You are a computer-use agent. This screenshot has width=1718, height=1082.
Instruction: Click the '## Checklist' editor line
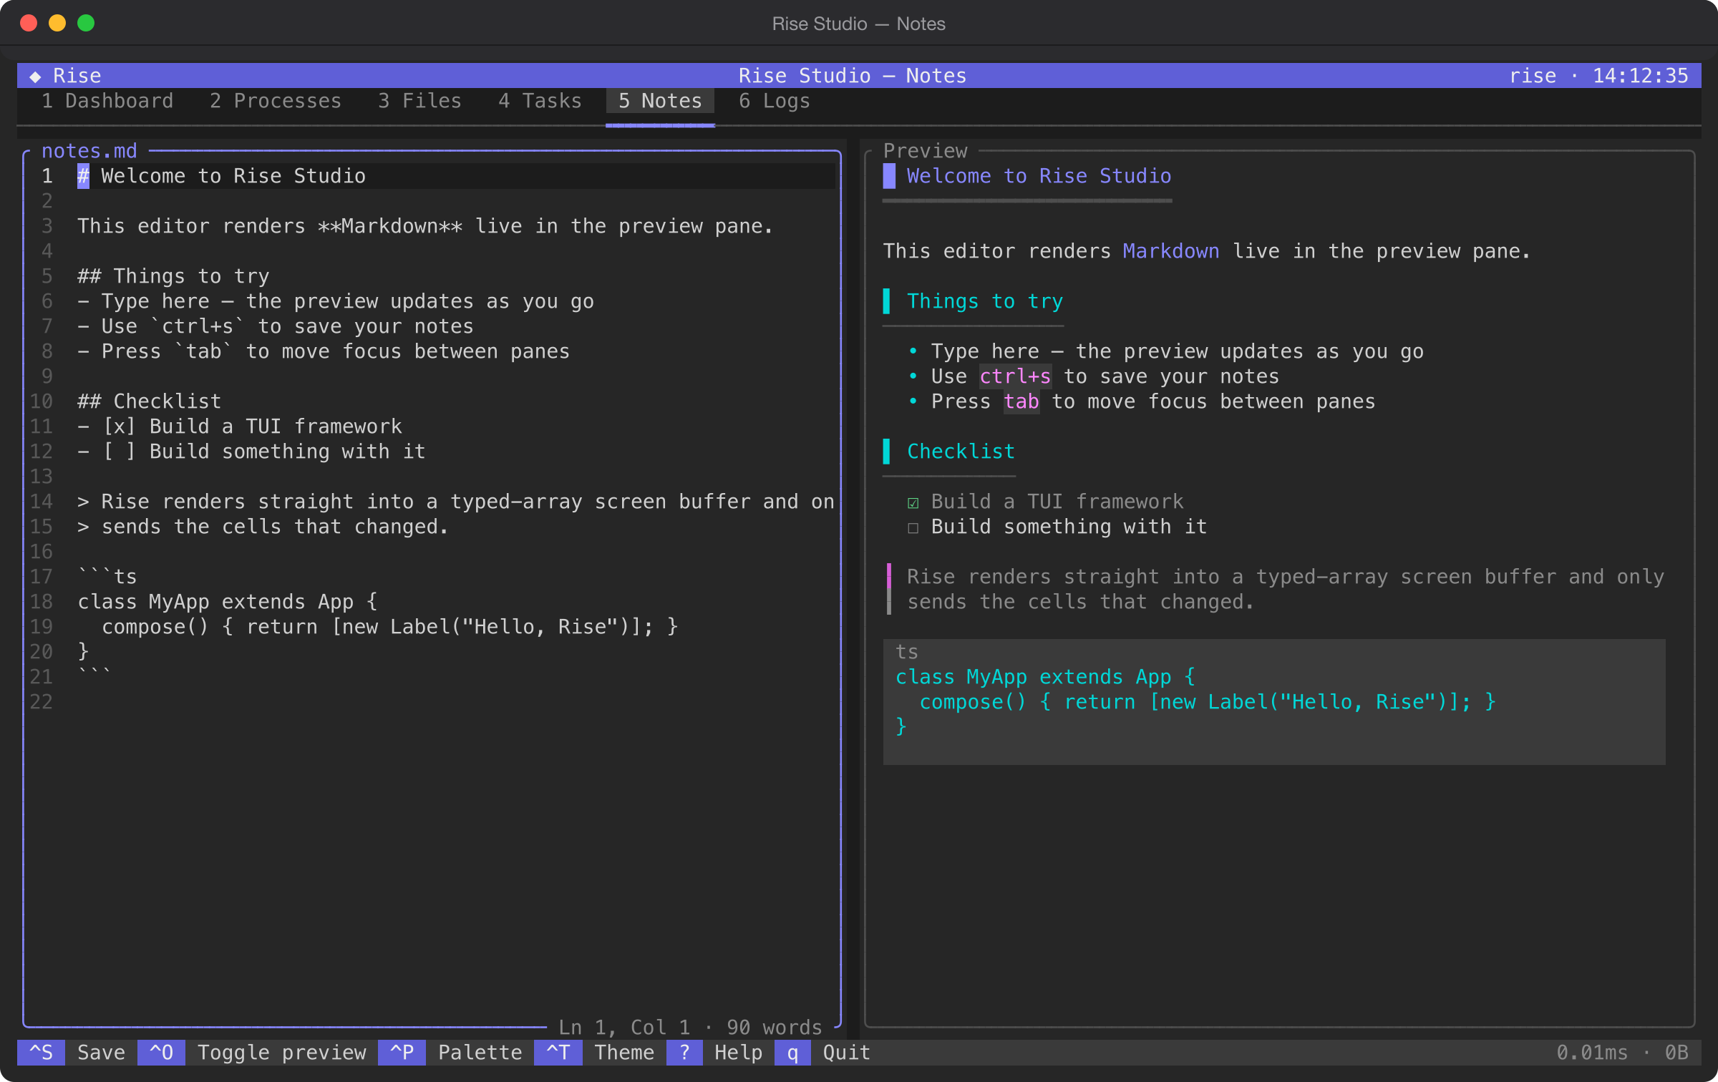point(150,401)
